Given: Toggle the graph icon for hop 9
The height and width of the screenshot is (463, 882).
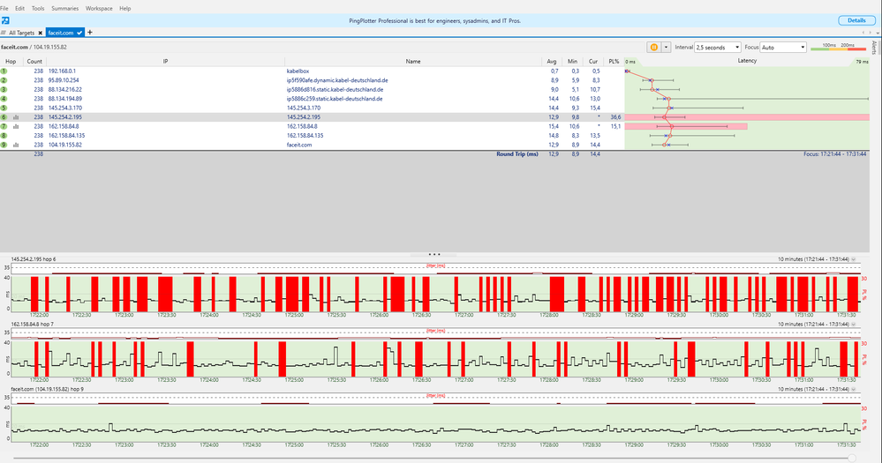Looking at the screenshot, I should [x=16, y=145].
